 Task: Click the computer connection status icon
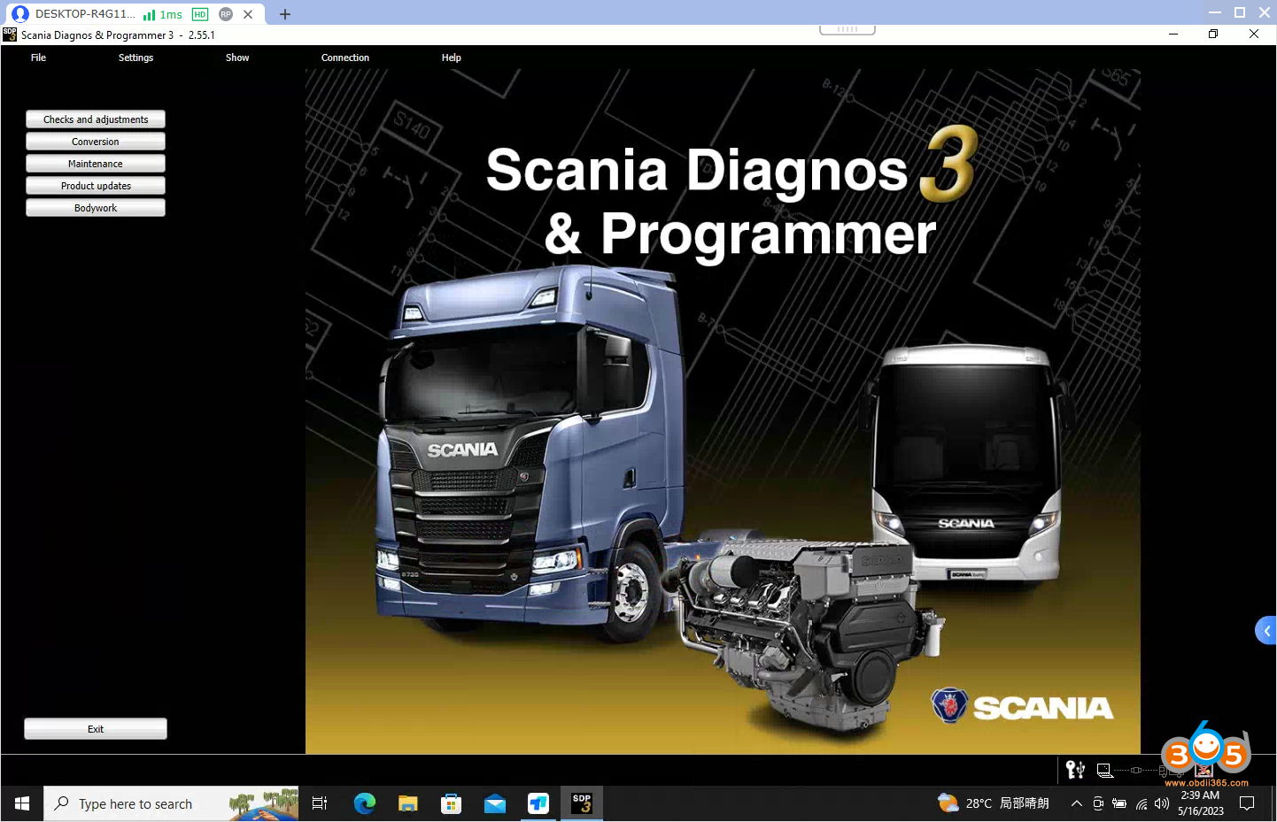[x=1104, y=771]
